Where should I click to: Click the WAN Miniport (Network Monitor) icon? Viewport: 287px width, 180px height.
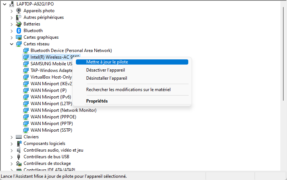26,110
